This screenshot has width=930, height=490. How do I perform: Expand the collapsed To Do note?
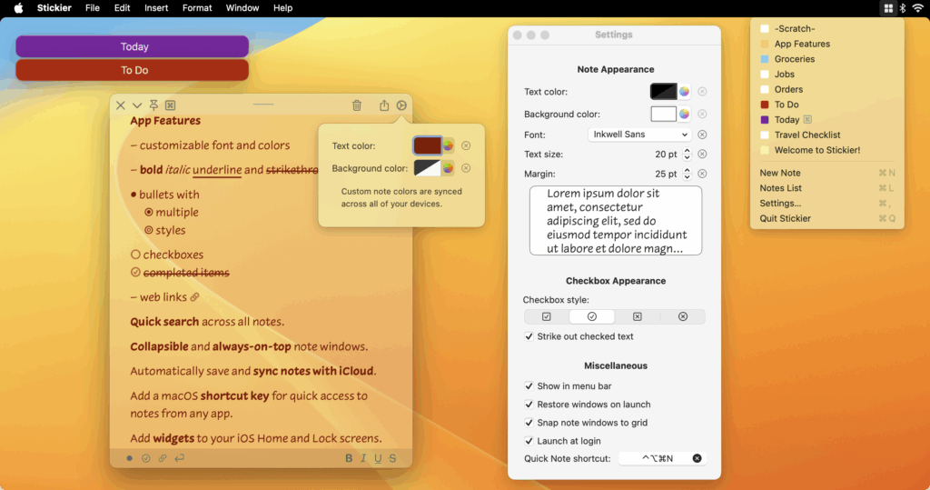(133, 70)
